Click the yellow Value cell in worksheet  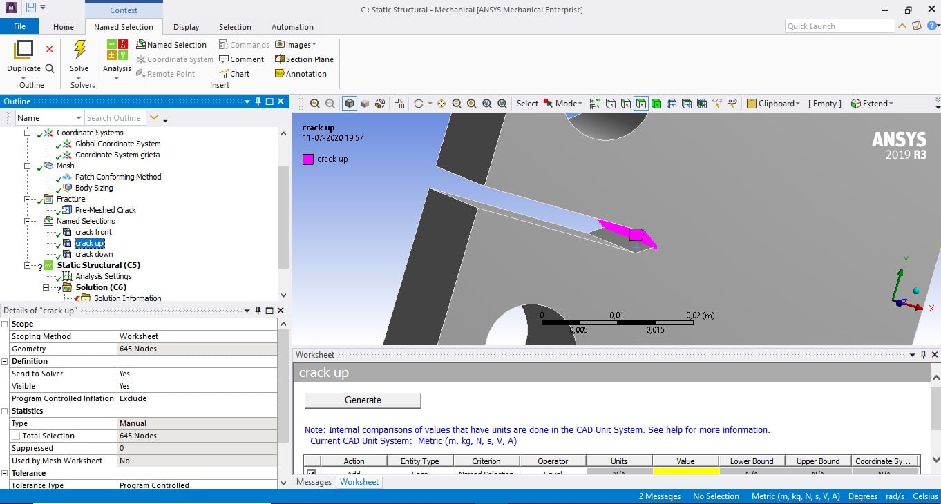pyautogui.click(x=685, y=472)
